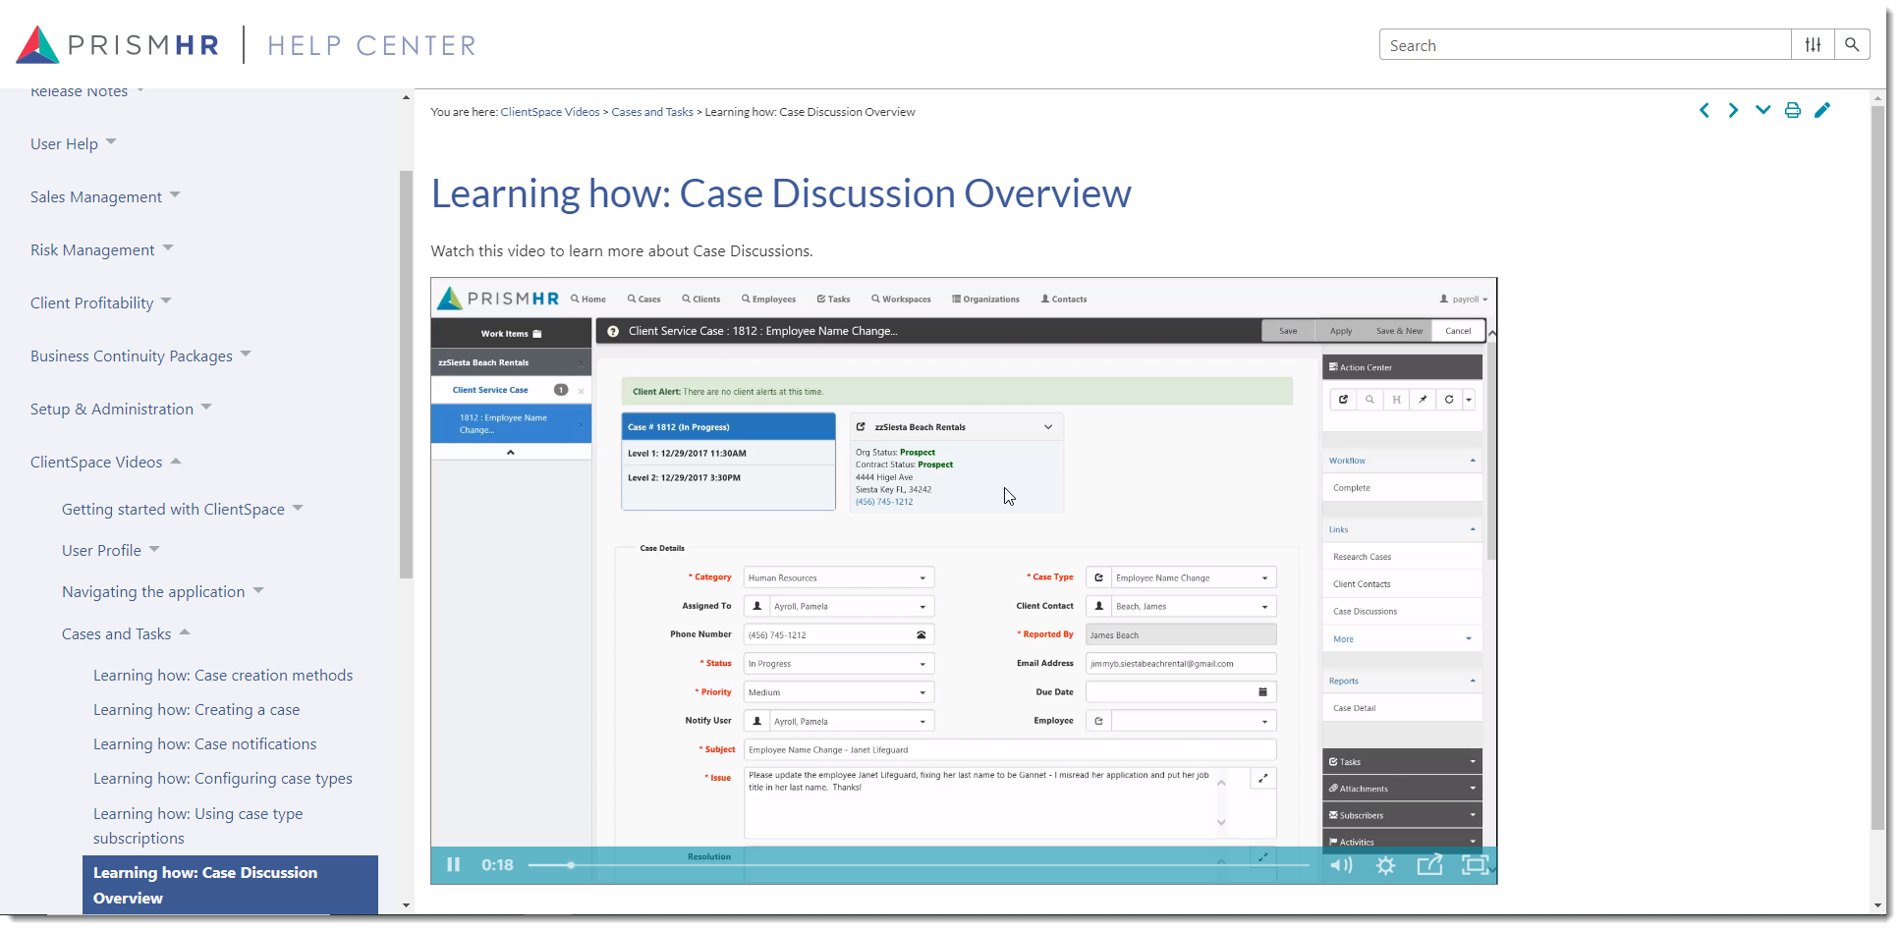Image resolution: width=1901 pixels, height=930 pixels.
Task: Open the Status dropdown
Action: [838, 664]
